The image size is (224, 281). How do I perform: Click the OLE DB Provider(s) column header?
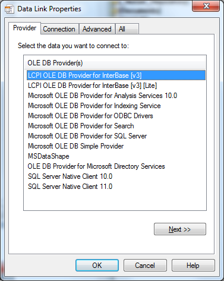click(x=115, y=63)
